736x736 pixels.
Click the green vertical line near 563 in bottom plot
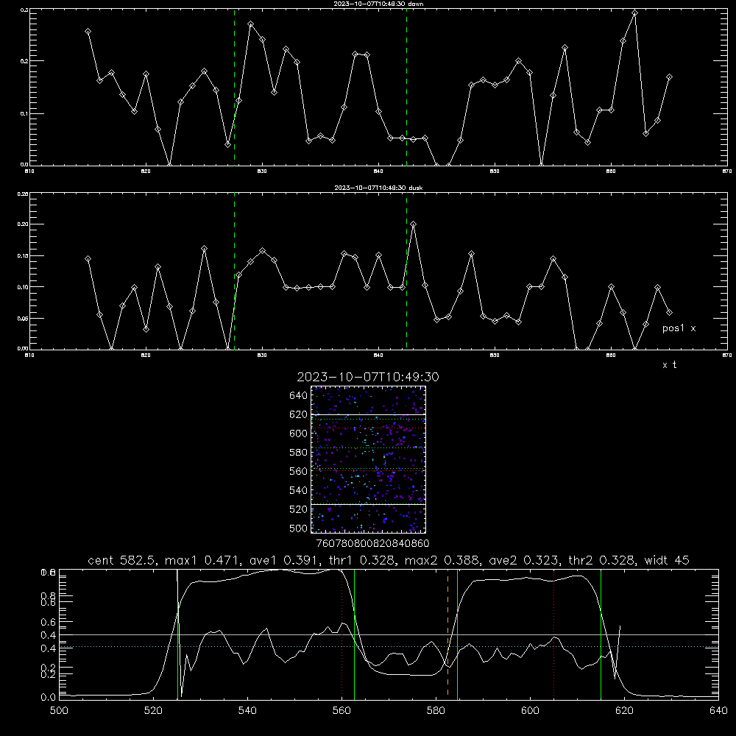(355, 634)
